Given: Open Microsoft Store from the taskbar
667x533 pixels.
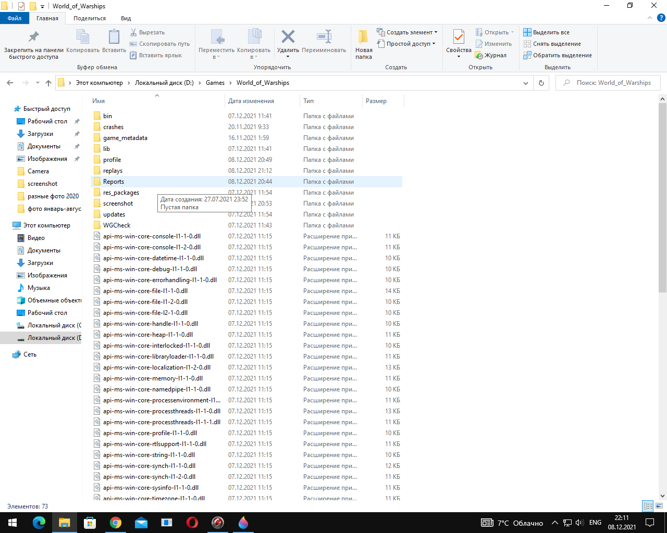Looking at the screenshot, I should tap(90, 523).
